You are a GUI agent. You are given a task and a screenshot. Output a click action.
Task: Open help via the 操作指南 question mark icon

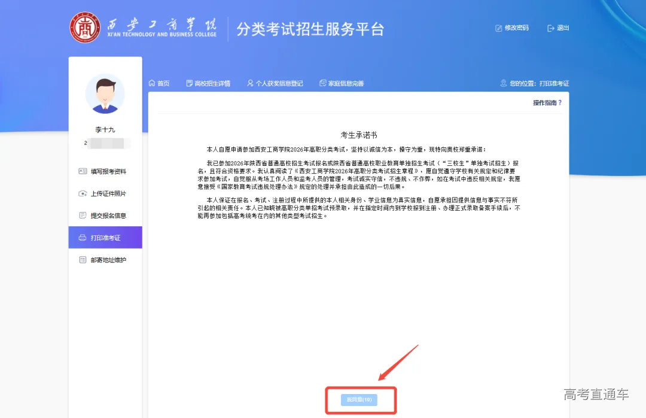coord(560,102)
